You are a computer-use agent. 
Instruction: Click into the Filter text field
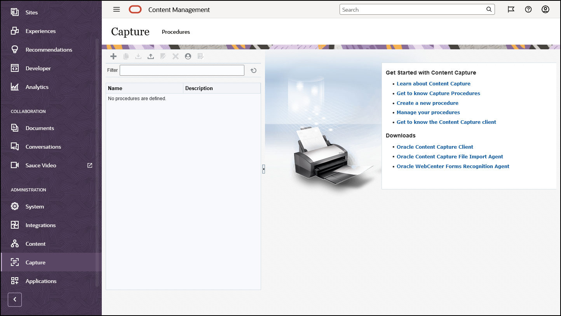pos(182,70)
